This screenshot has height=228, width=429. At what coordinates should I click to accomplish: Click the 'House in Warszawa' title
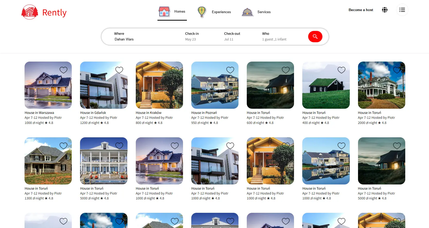click(x=39, y=113)
